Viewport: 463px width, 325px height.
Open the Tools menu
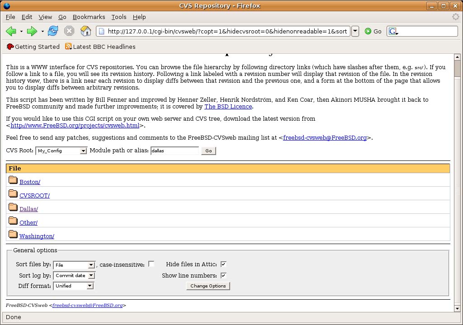pyautogui.click(x=119, y=17)
